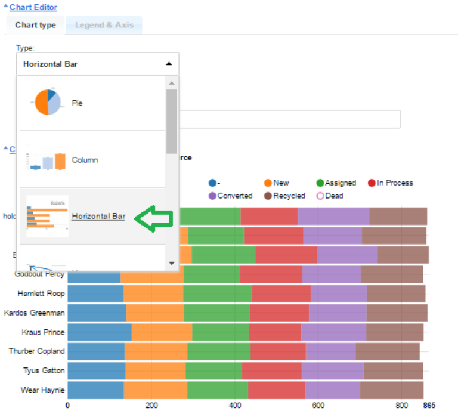
Task: Click the Column chart thumbnail icon
Action: click(47, 159)
